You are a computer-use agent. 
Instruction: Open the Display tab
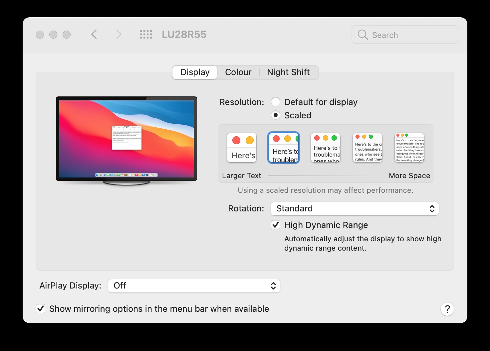pos(195,72)
